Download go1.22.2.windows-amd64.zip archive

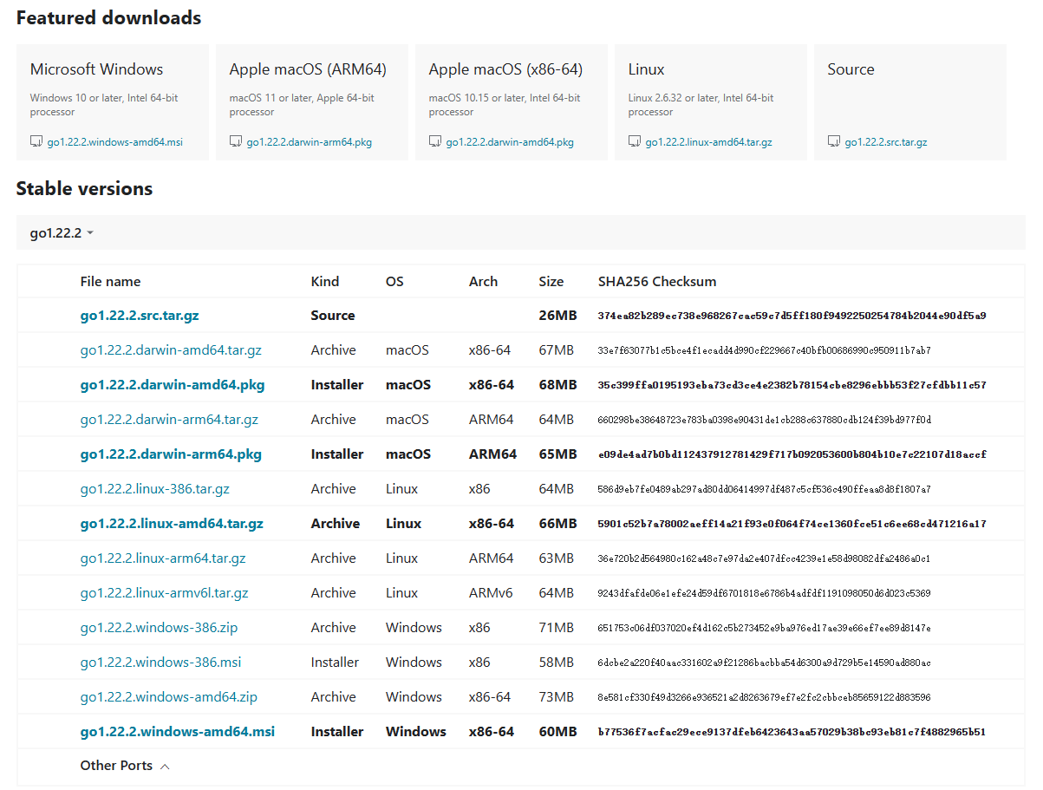[x=169, y=697]
